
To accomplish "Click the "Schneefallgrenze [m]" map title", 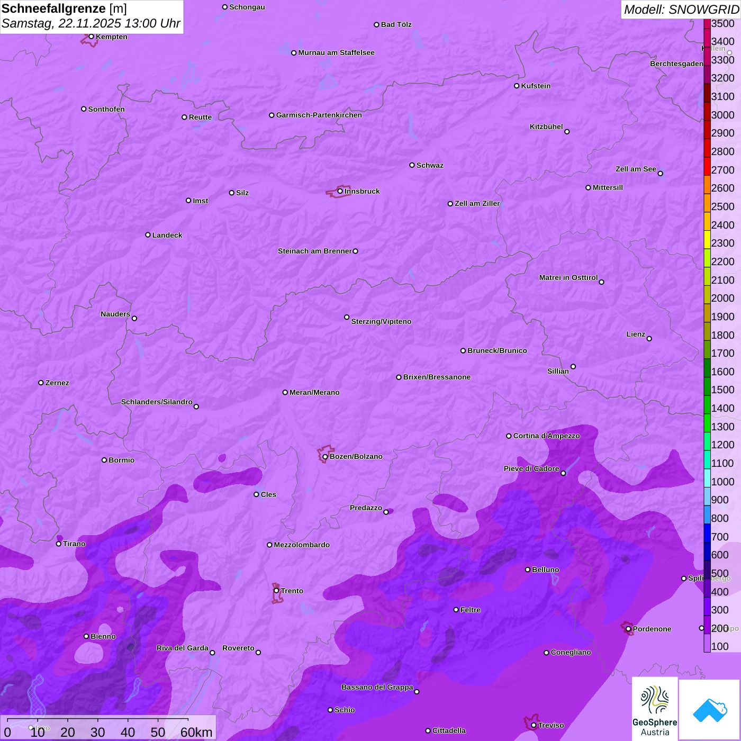I will click(64, 8).
